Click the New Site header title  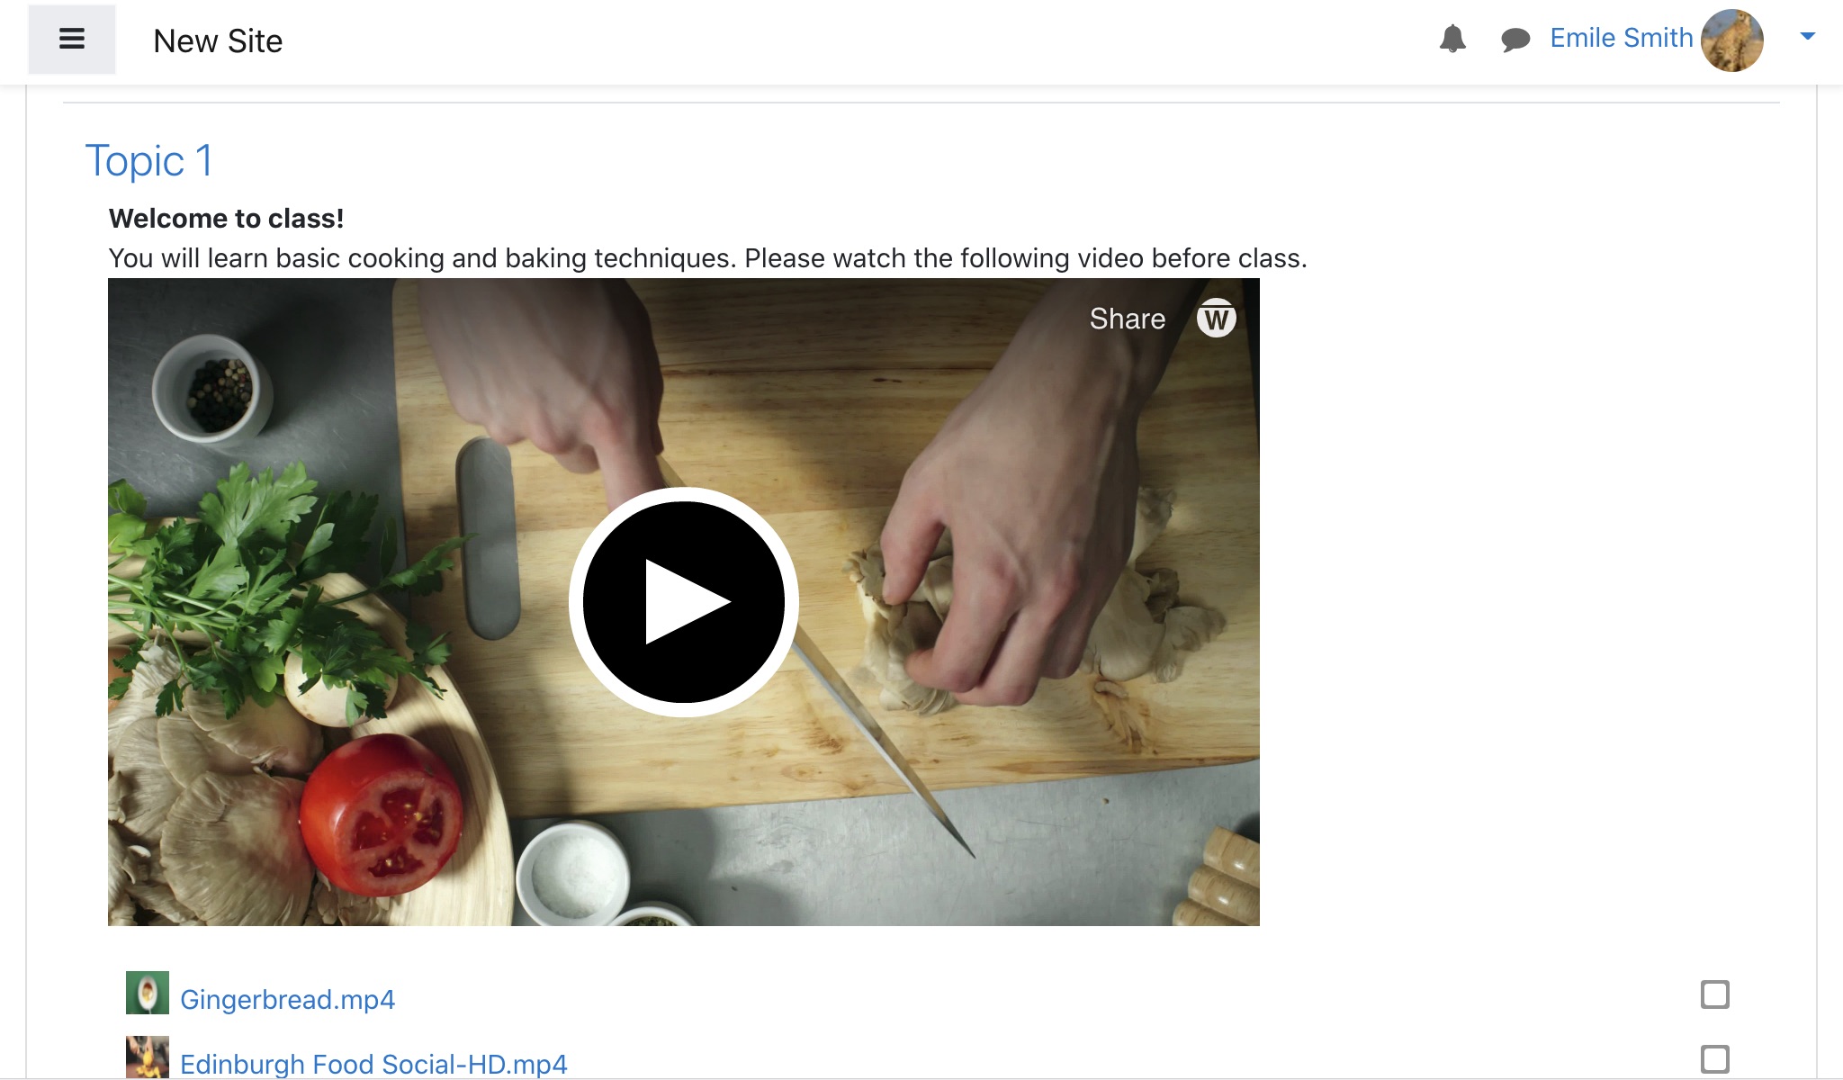coord(219,40)
